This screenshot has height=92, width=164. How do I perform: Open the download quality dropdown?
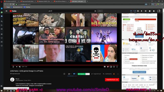pos(88,74)
